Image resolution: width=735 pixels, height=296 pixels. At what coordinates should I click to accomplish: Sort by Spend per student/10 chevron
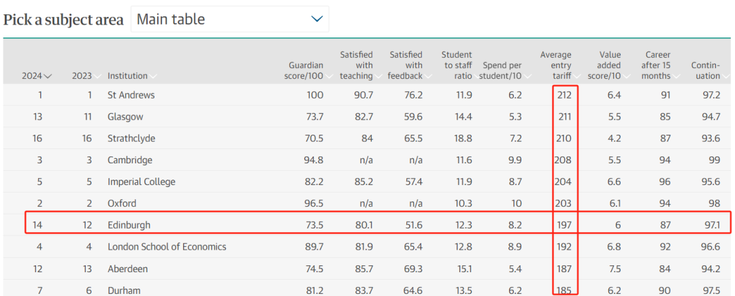click(x=527, y=76)
